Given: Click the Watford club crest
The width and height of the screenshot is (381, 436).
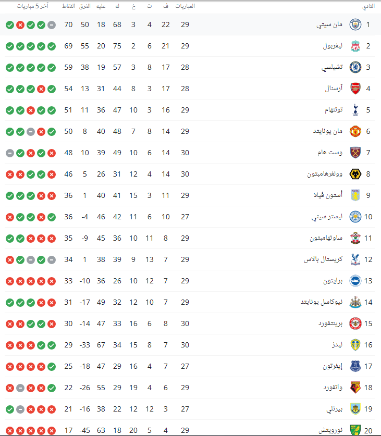Looking at the screenshot, I should point(355,388).
